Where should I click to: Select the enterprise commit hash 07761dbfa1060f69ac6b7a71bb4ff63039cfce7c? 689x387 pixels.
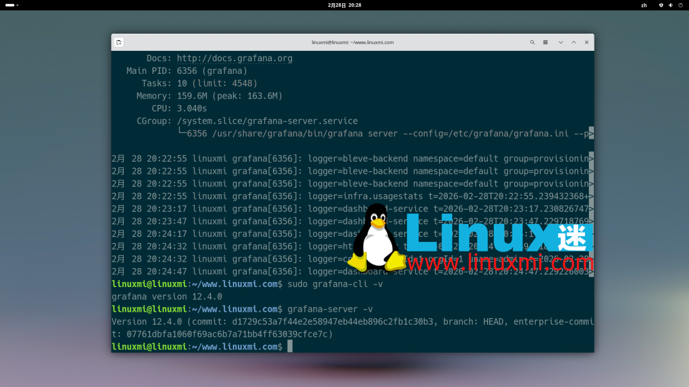227,334
